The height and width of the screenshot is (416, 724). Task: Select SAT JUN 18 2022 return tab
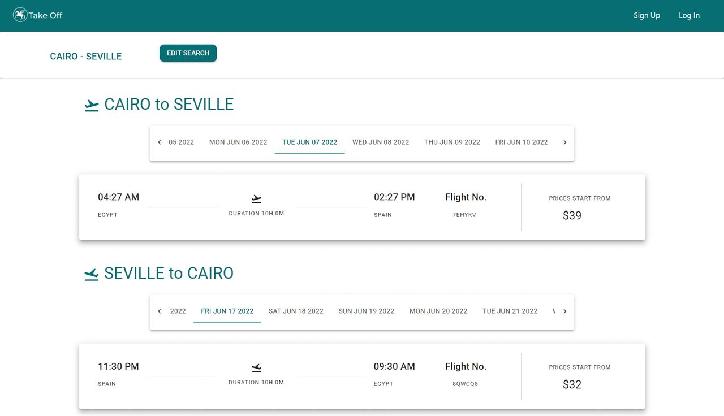pyautogui.click(x=296, y=311)
